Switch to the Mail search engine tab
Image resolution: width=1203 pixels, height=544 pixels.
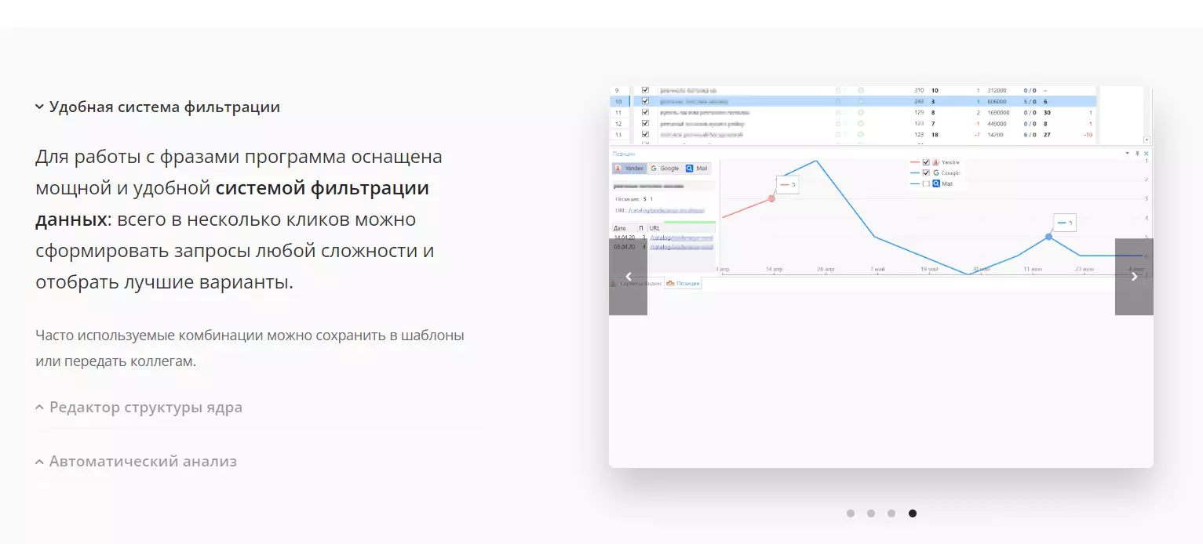697,169
